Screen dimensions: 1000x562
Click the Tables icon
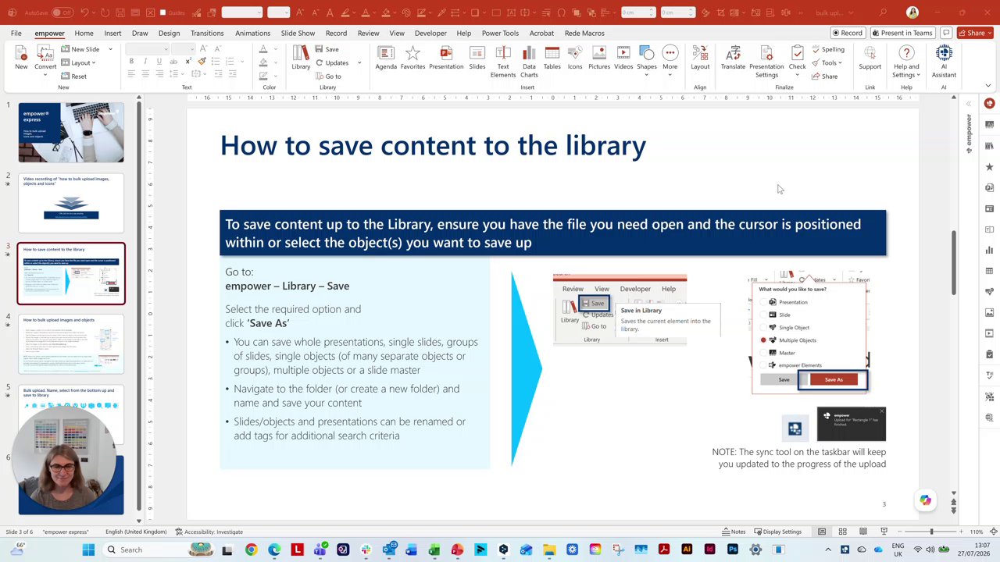552,59
